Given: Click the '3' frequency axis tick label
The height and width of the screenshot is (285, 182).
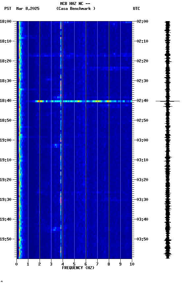Looking at the screenshot, I should 51,264.
